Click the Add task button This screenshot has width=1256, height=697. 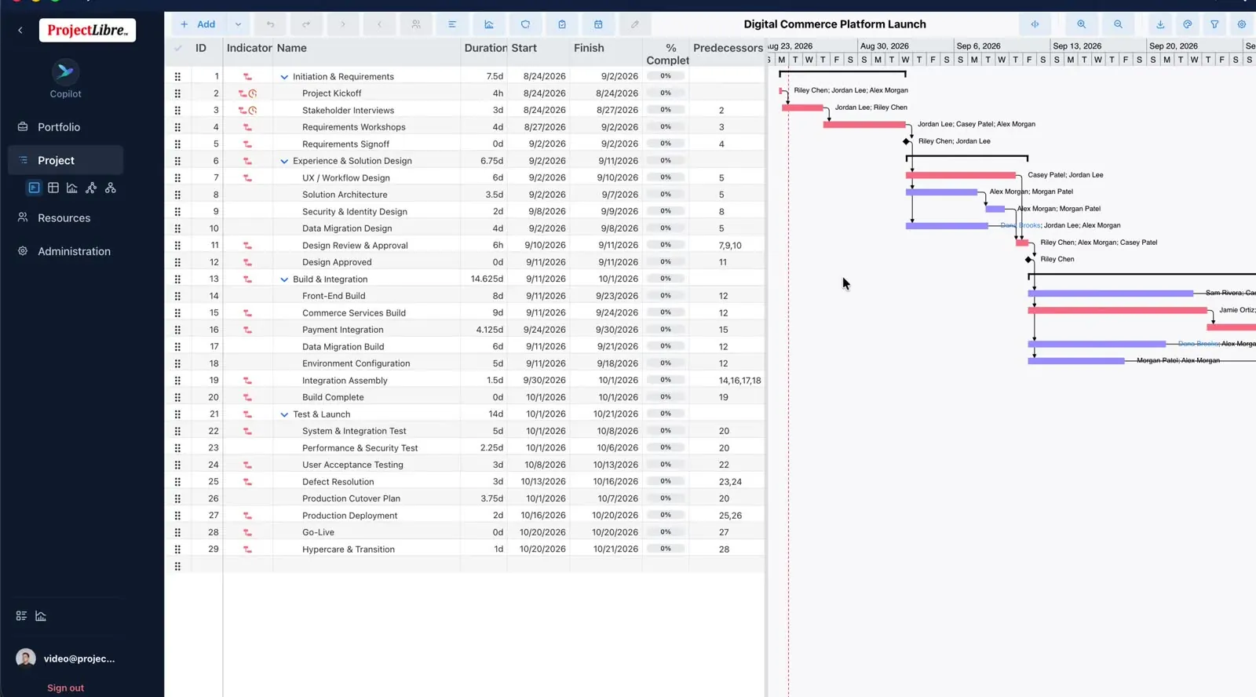click(198, 24)
